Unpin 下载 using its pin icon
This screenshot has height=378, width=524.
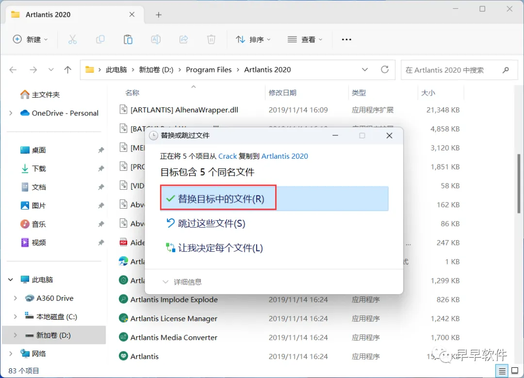(x=101, y=168)
